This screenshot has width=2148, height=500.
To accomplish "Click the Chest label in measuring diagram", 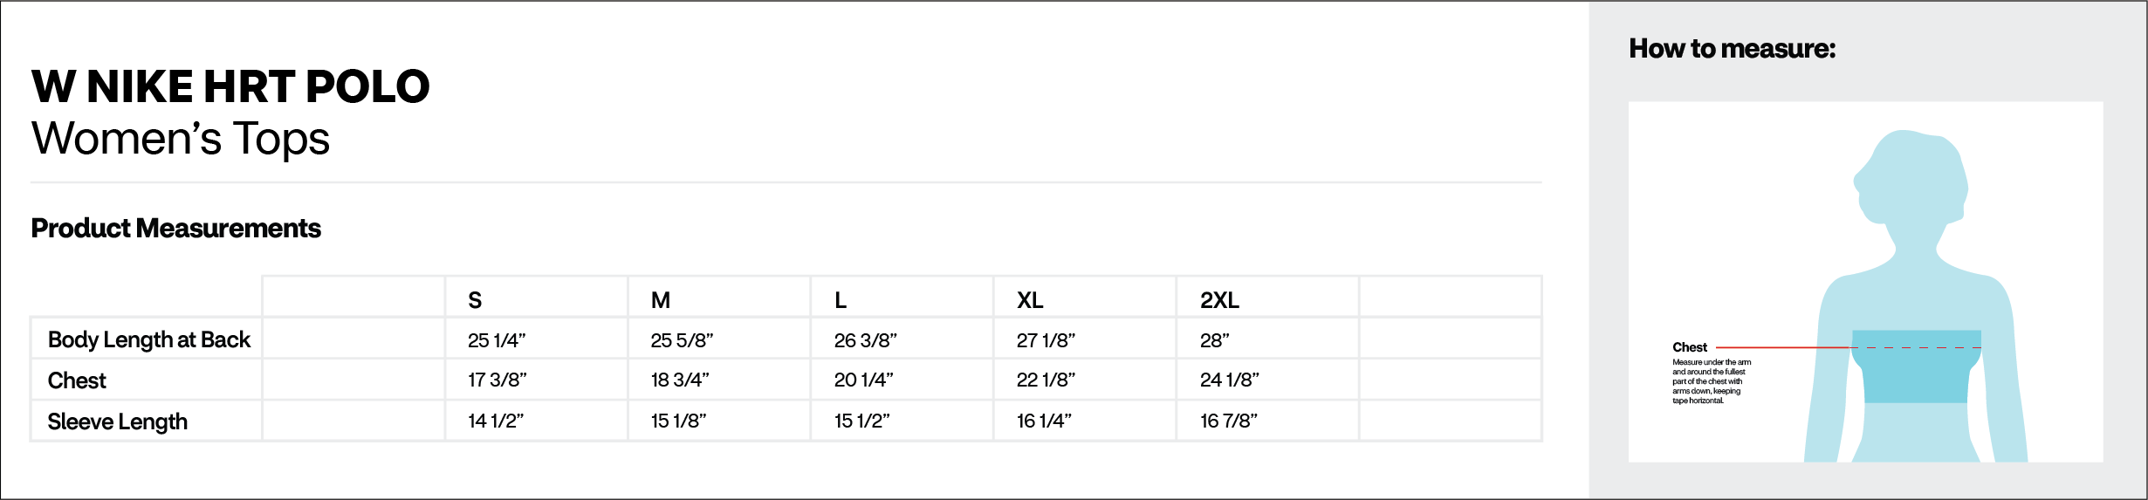I will coord(1690,347).
